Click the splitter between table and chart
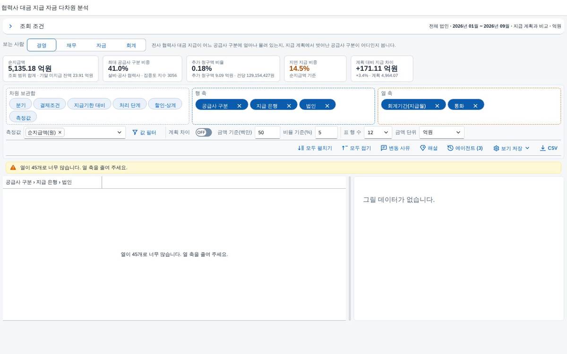Image resolution: width=567 pixels, height=354 pixels. click(x=350, y=249)
